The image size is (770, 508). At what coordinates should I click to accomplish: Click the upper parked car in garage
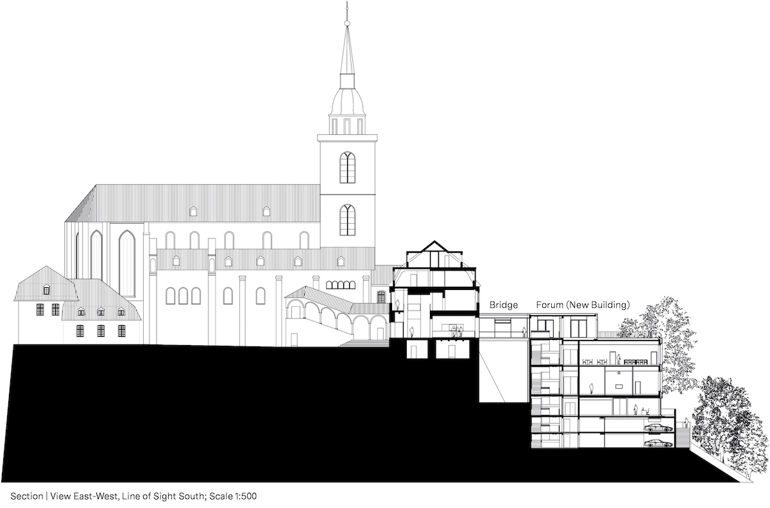[658, 428]
